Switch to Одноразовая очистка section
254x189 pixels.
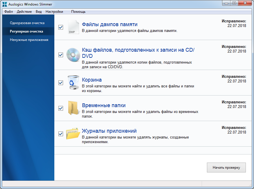27,23
